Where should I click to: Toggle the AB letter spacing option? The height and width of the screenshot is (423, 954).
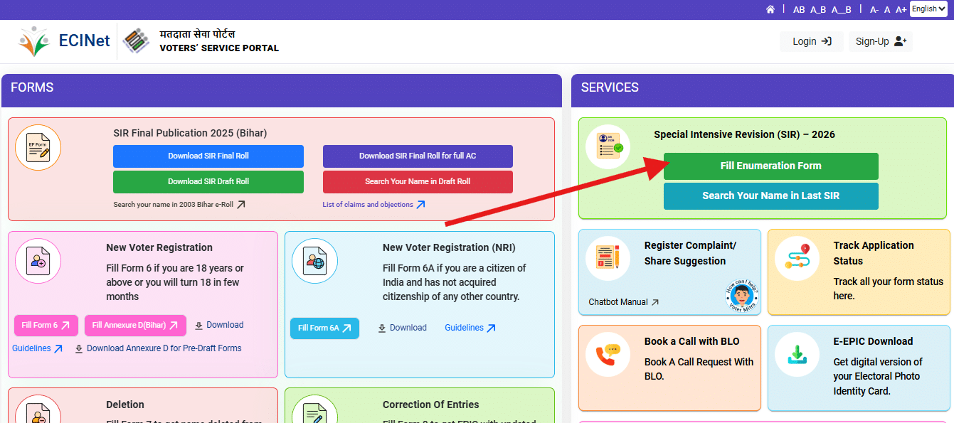[799, 9]
